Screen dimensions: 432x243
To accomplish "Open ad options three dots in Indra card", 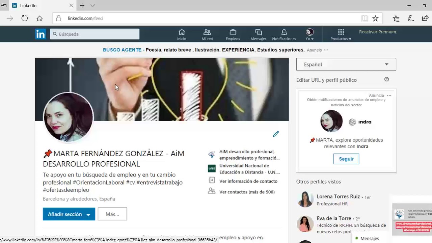I will (389, 96).
